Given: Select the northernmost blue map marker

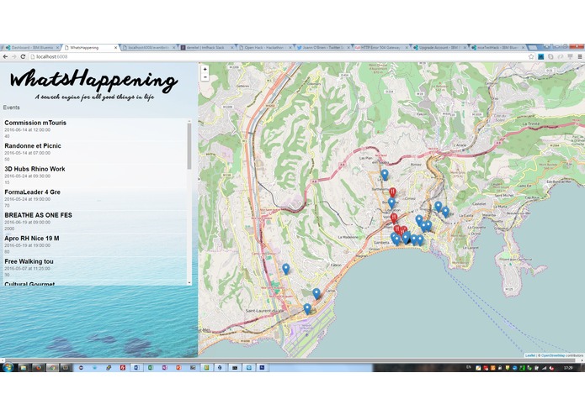Looking at the screenshot, I should click(385, 175).
